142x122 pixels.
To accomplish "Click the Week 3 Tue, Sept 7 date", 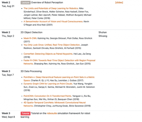I will [8, 73].
